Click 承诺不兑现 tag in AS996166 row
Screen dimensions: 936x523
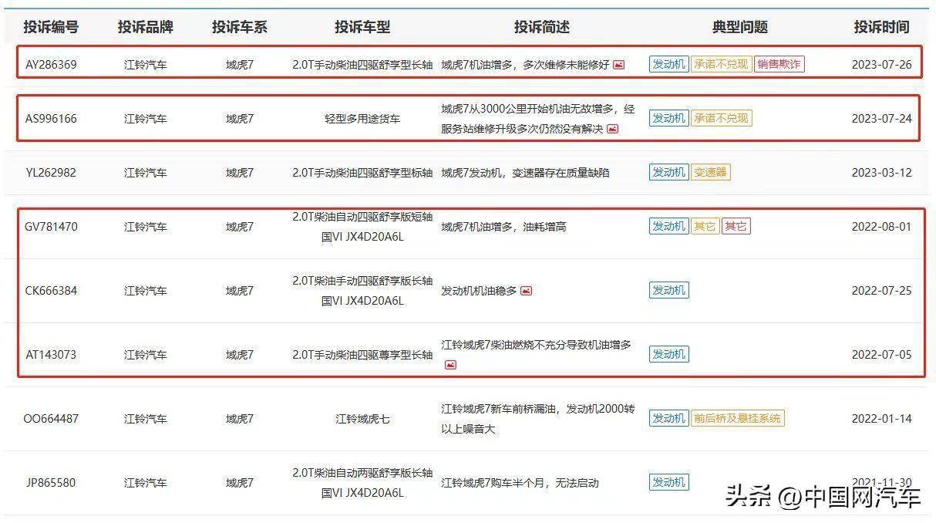tap(721, 118)
